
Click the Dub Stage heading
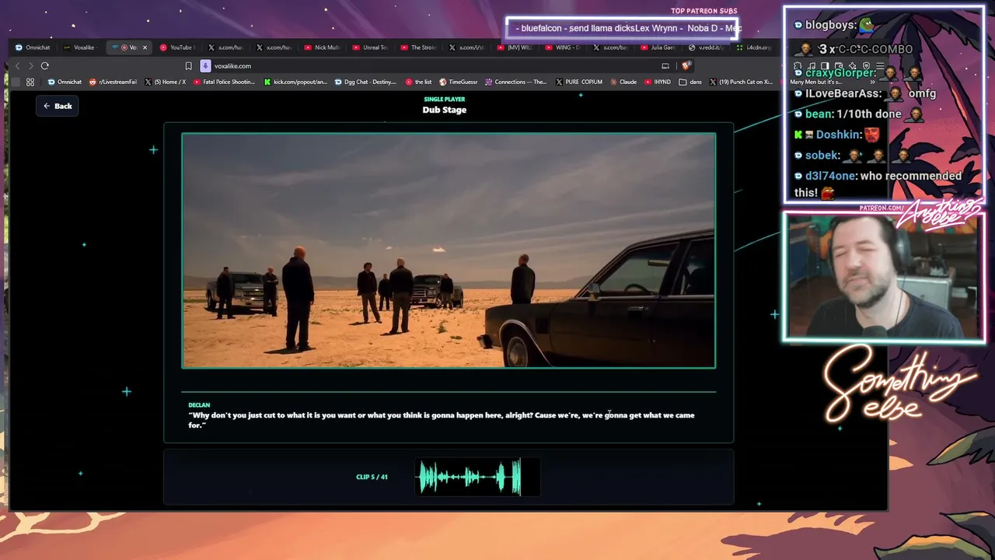[x=445, y=110]
